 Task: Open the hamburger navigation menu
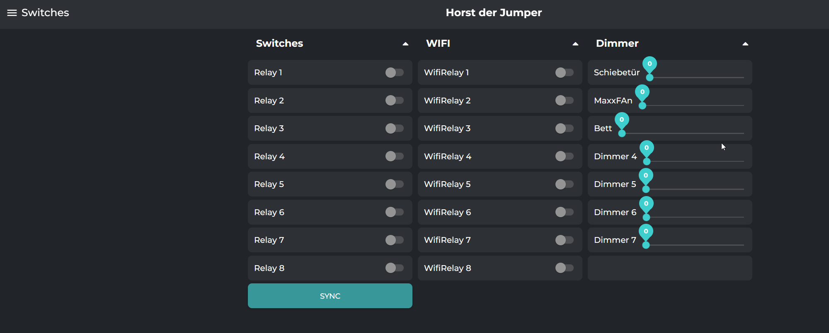[x=12, y=13]
